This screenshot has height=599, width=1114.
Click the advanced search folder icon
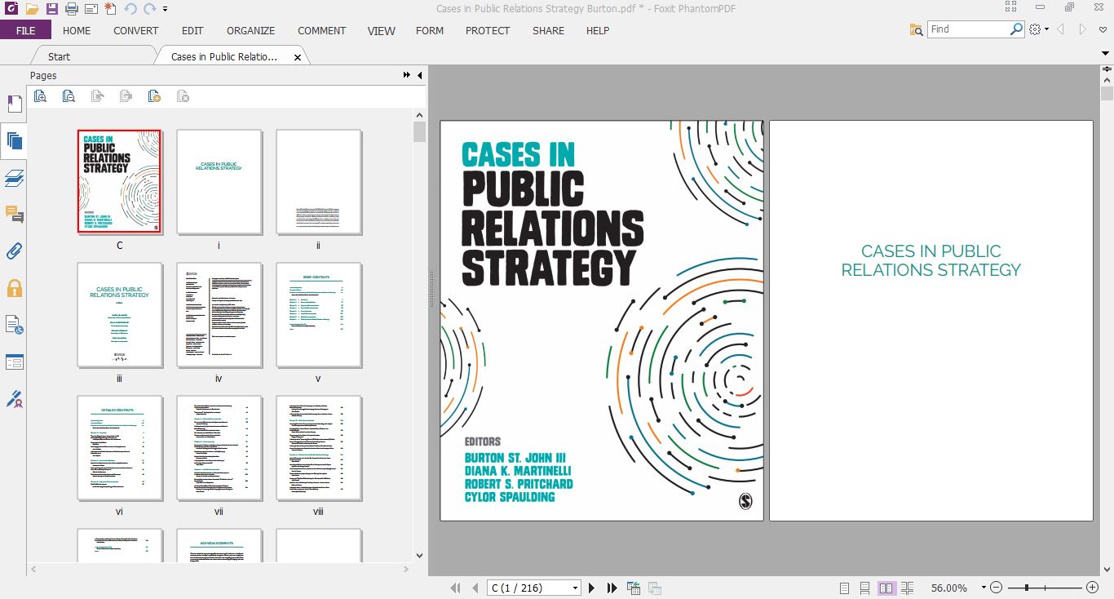[x=917, y=29]
